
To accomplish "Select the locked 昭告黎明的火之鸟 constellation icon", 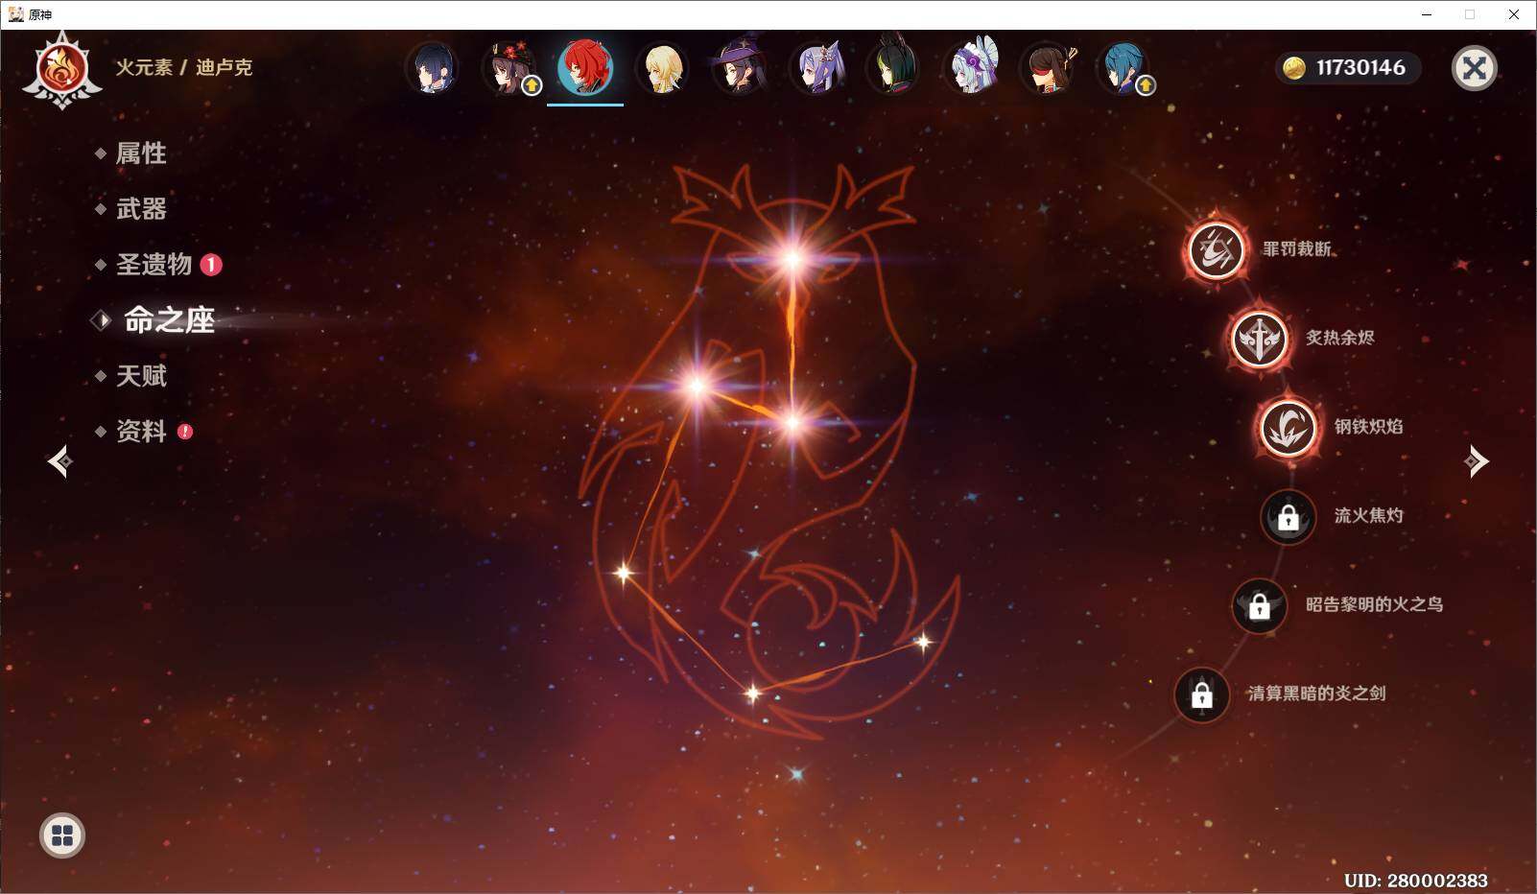I will (1259, 605).
